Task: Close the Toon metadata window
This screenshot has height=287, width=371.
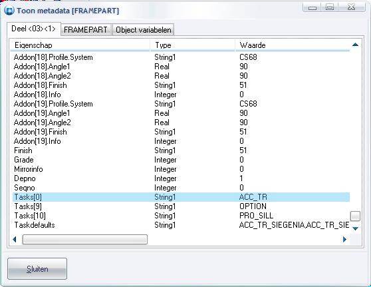Action: pyautogui.click(x=352, y=7)
